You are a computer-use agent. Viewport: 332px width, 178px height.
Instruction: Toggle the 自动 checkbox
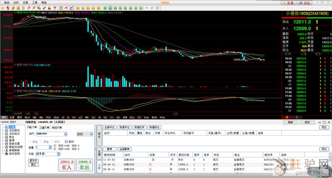pos(66,142)
